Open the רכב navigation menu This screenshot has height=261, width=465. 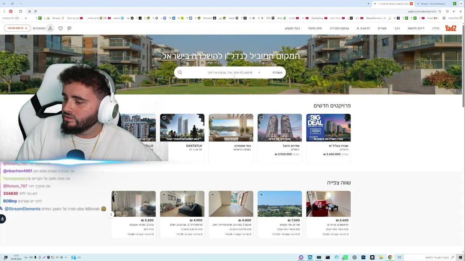[x=397, y=28]
